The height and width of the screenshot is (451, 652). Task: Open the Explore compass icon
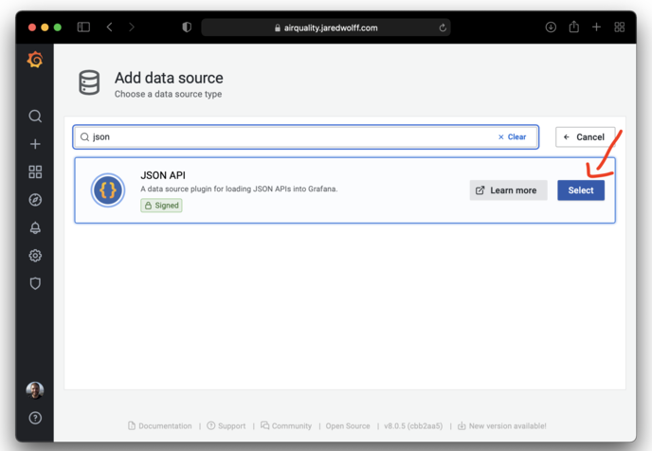[x=35, y=200]
